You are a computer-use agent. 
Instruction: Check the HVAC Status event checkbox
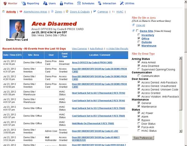pyautogui.click(x=139, y=130)
